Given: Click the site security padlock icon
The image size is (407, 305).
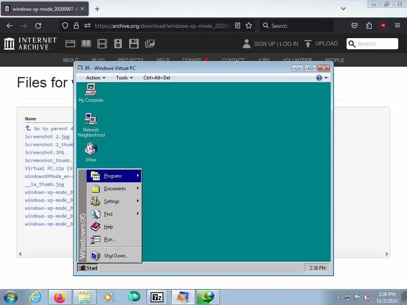Looking at the screenshot, I should pos(76,25).
